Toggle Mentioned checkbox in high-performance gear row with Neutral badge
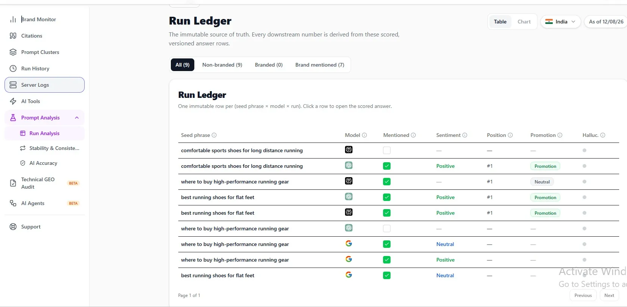The width and height of the screenshot is (627, 307). 387,182
